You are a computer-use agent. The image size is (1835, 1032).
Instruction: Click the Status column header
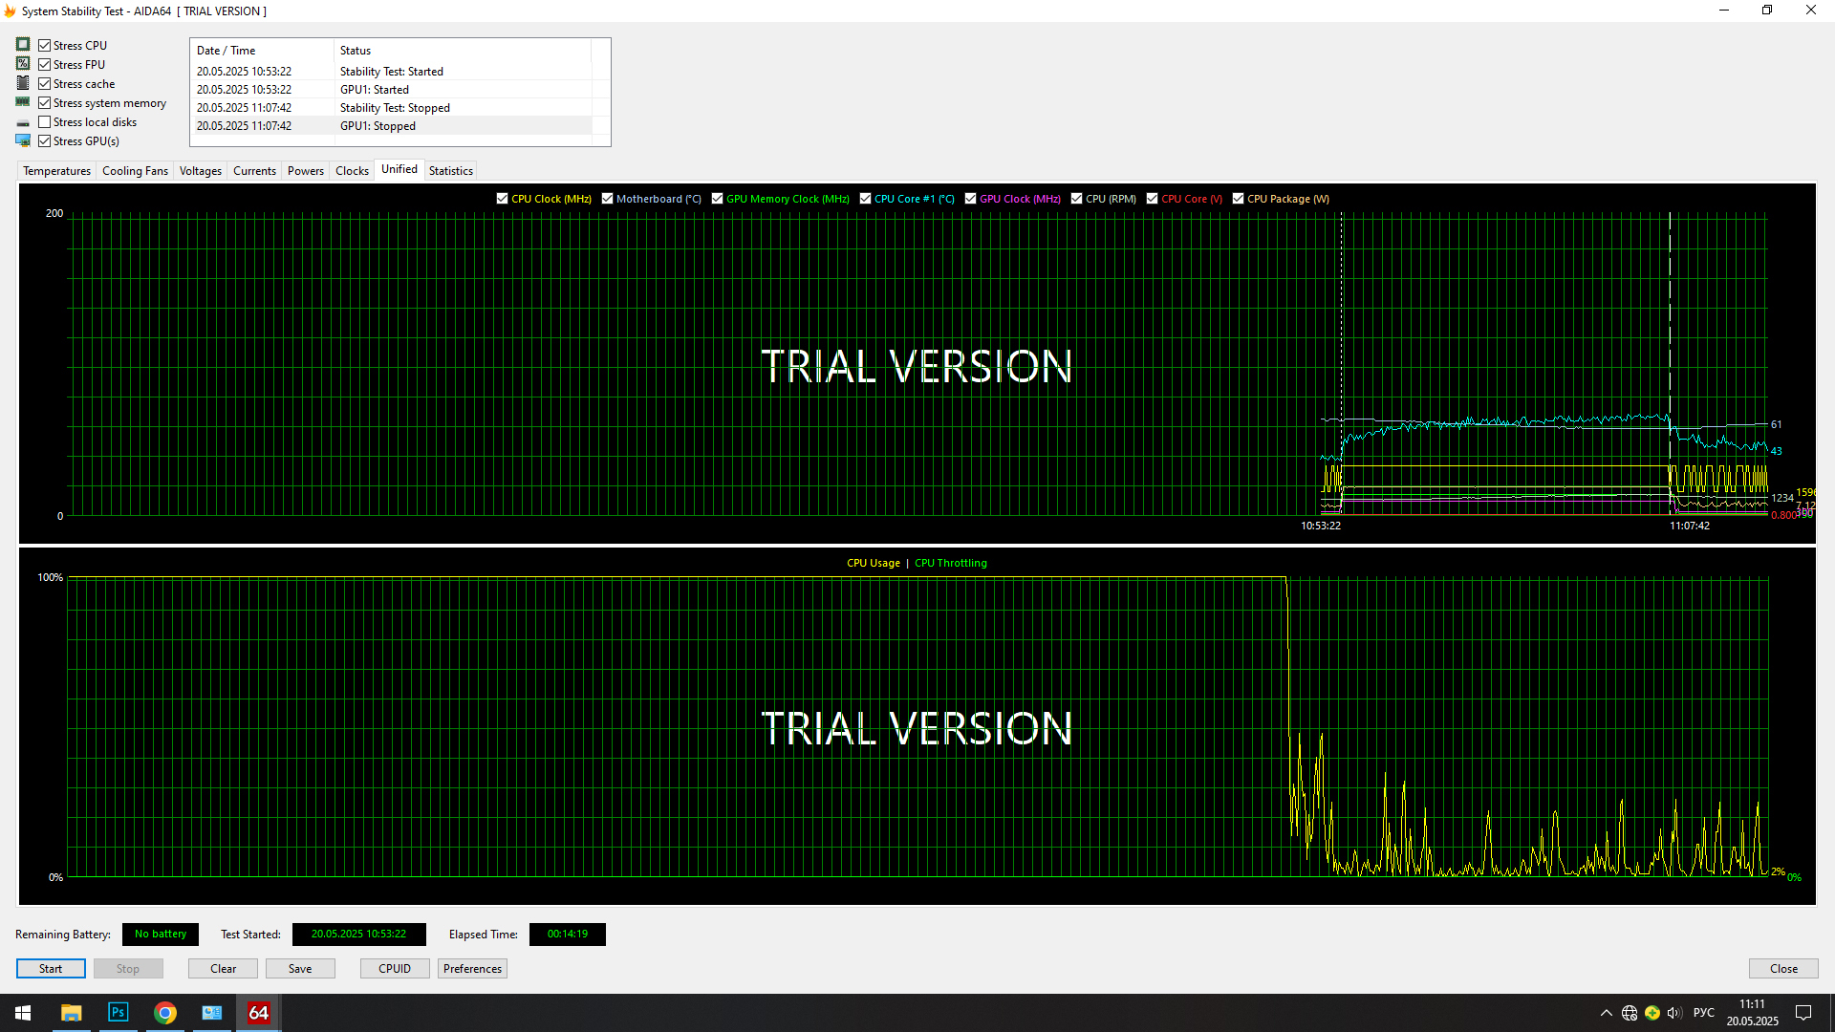pyautogui.click(x=463, y=51)
